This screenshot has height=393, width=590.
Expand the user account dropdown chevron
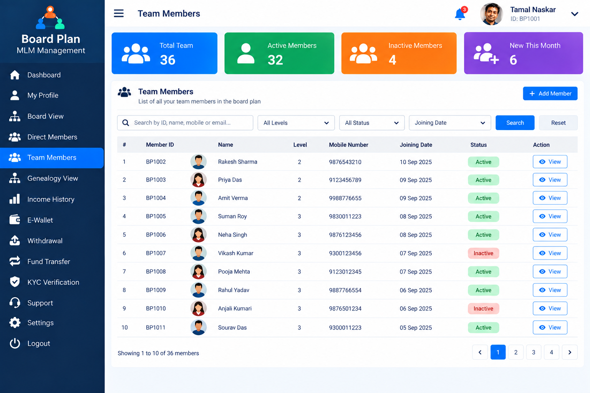(575, 14)
